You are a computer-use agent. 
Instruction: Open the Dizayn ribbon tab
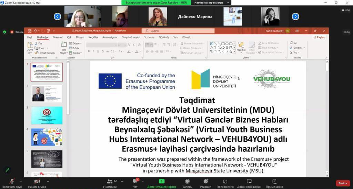80,37
